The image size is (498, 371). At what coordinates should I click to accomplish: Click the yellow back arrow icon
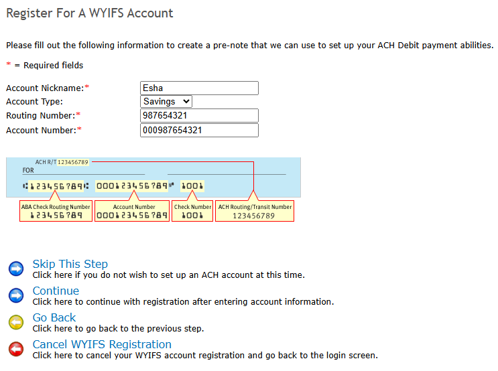tap(16, 323)
